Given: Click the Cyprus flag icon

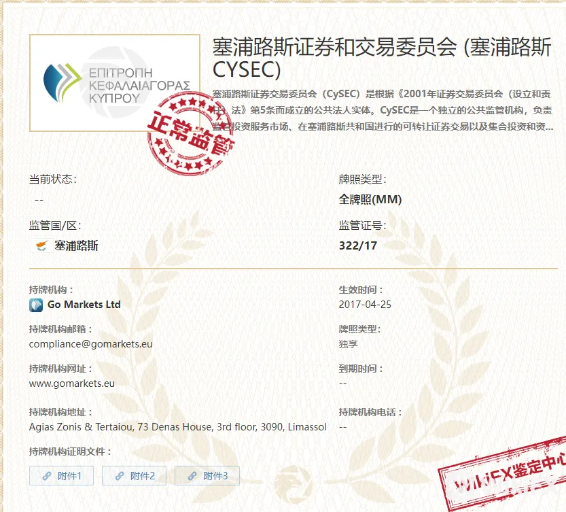Looking at the screenshot, I should (41, 245).
